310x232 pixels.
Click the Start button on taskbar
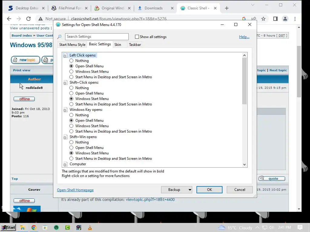(x=8, y=227)
